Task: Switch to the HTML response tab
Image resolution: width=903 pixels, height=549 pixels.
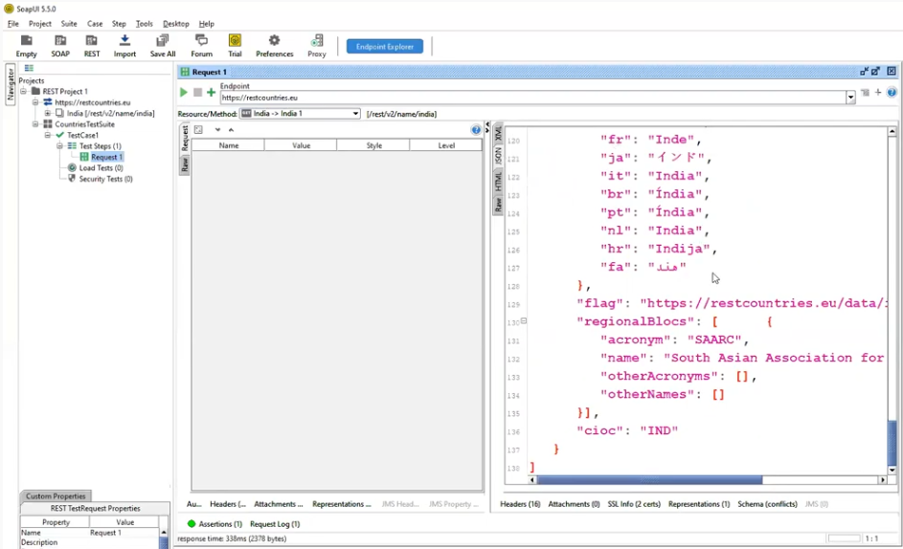Action: [498, 182]
